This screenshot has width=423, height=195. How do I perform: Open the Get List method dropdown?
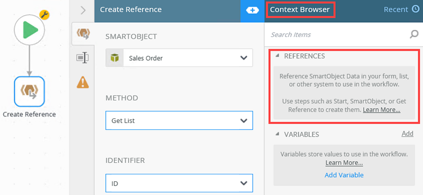(x=179, y=120)
